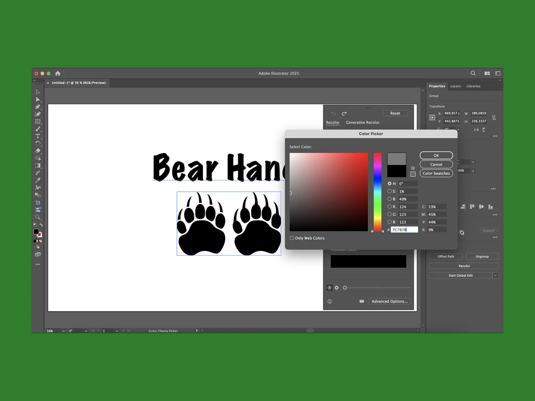This screenshot has width=535, height=401.
Task: Select the Pen tool
Action: click(38, 107)
